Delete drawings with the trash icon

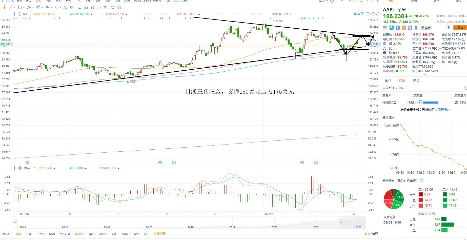tap(105, 7)
